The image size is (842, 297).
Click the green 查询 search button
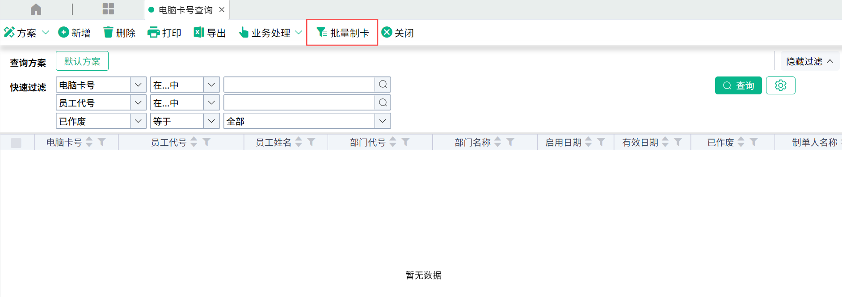738,85
